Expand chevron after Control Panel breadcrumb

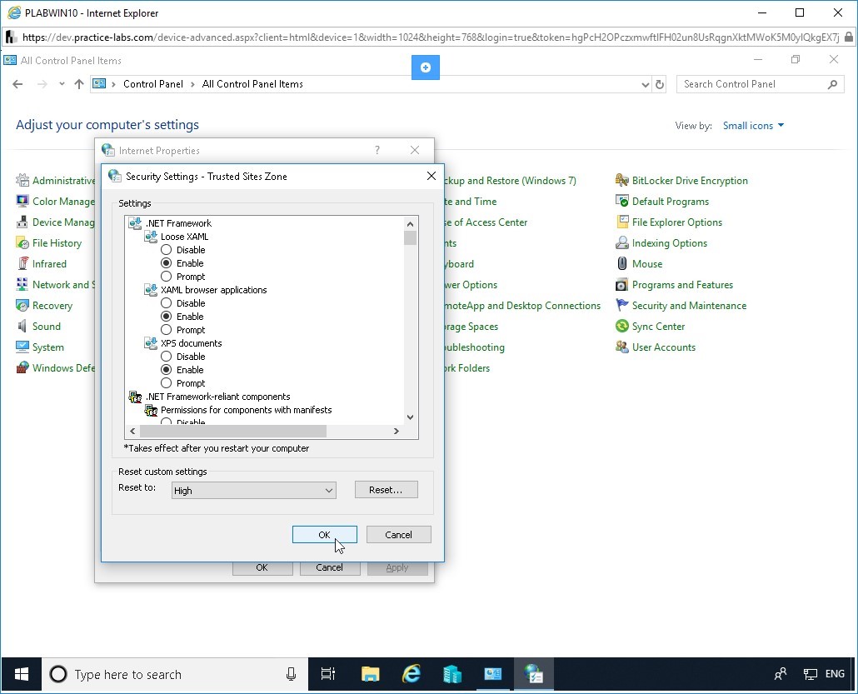tap(192, 84)
